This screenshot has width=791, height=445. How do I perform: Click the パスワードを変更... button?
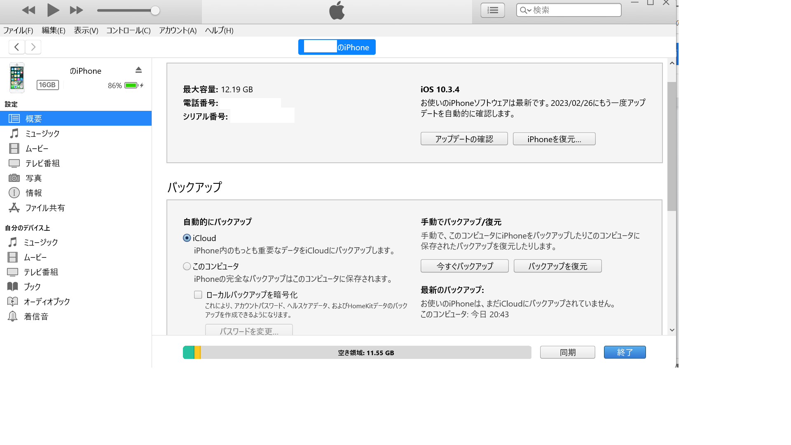[x=249, y=330]
